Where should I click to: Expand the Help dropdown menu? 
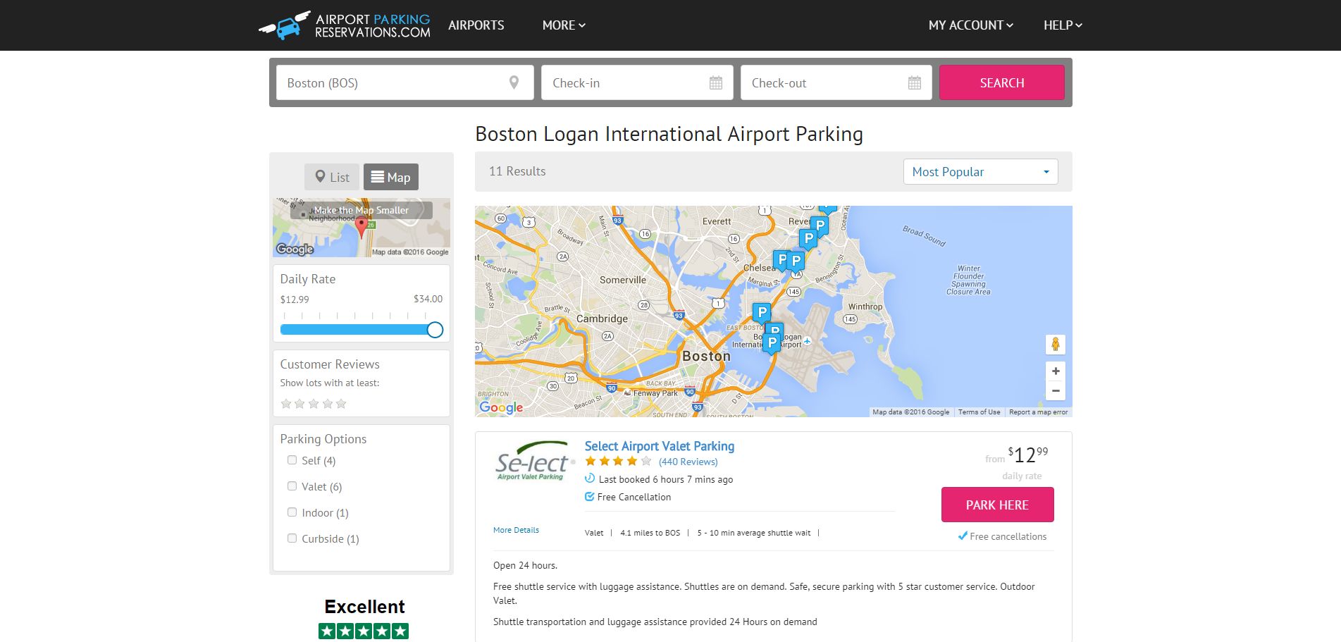point(1062,25)
